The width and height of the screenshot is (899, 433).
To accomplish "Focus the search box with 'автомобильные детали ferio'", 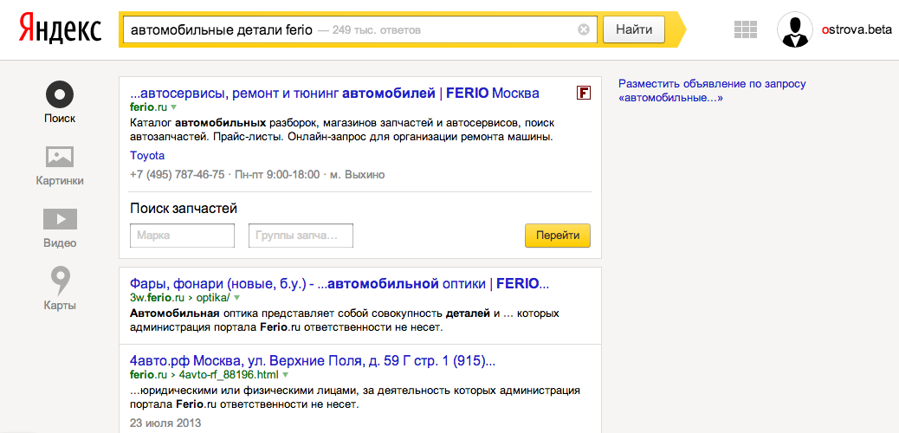I will tap(359, 29).
